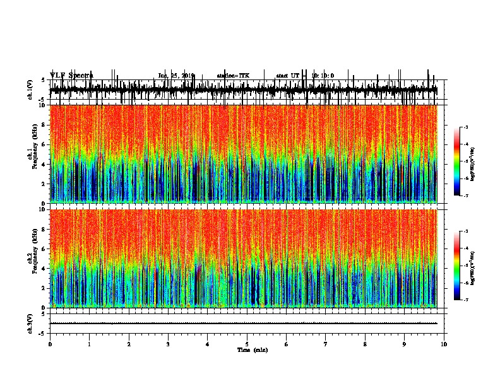This screenshot has height=386, width=500.
Task: Click the 'Time (min)' x-axis label
Action: click(x=253, y=350)
